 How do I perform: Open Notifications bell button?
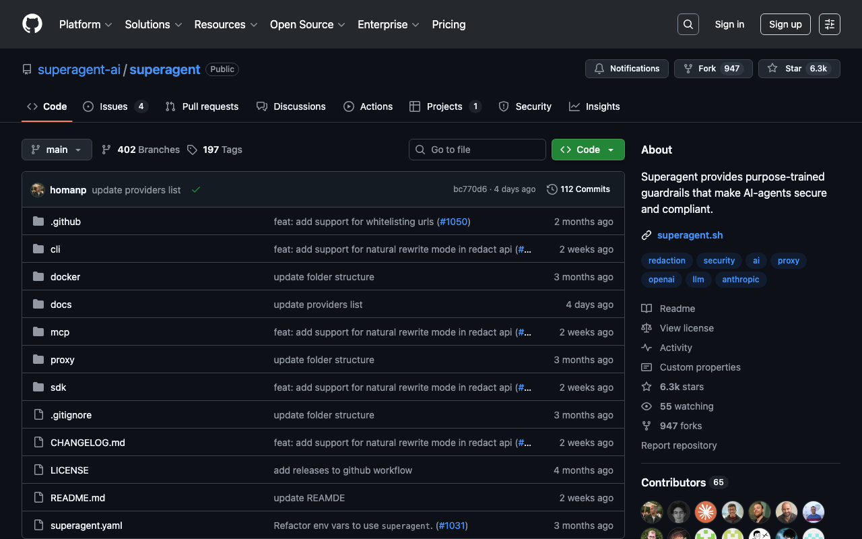[626, 69]
